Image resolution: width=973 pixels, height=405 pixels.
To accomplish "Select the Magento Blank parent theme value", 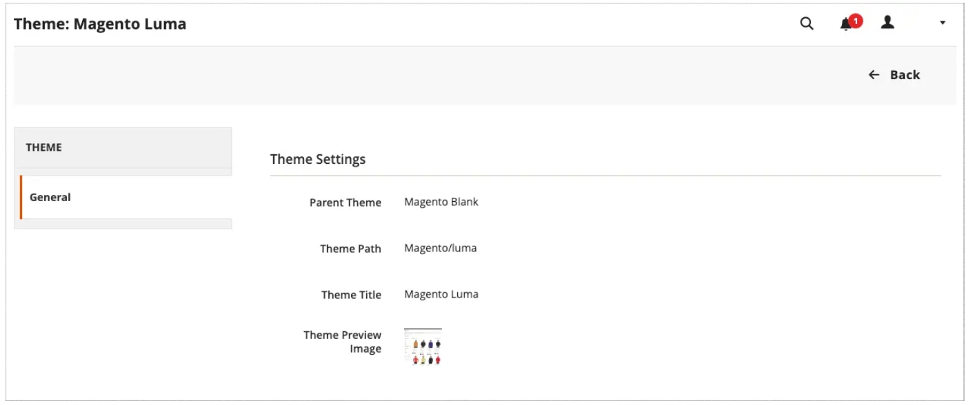I will coord(441,202).
